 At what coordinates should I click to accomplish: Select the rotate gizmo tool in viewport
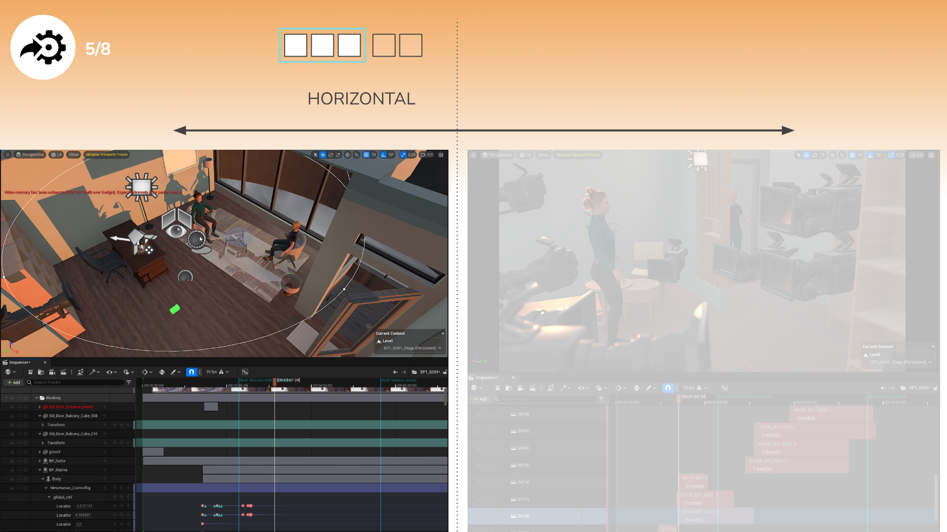pyautogui.click(x=330, y=155)
